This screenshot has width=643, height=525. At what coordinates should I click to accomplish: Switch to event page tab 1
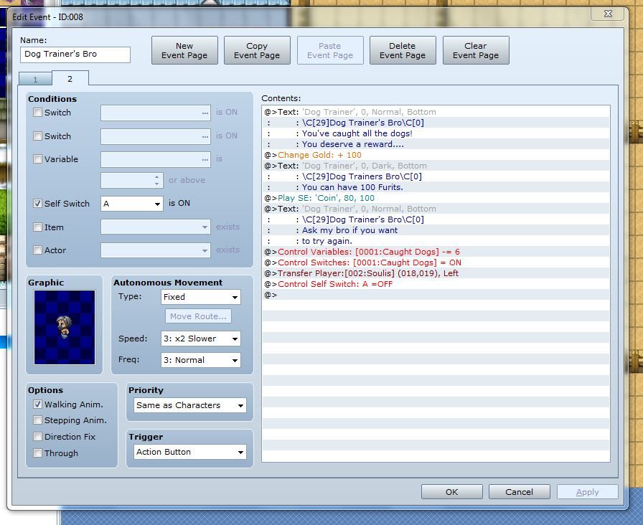35,80
